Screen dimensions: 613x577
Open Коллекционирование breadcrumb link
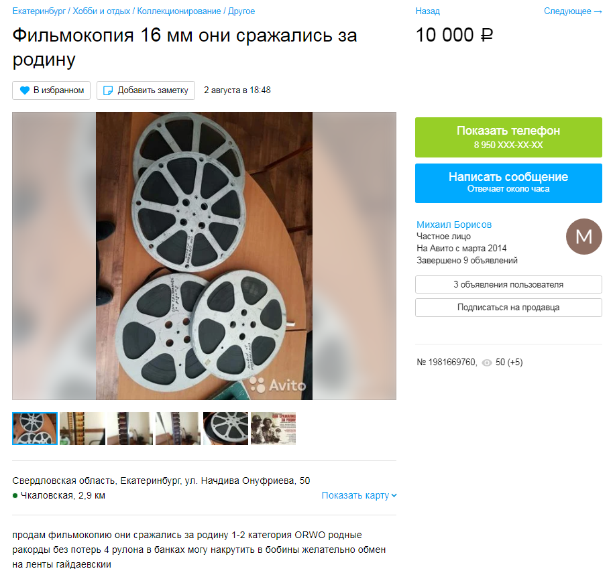[179, 11]
